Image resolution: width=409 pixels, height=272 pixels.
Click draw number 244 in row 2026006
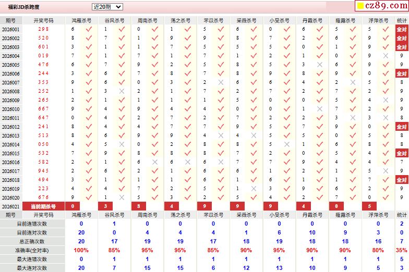(x=43, y=73)
